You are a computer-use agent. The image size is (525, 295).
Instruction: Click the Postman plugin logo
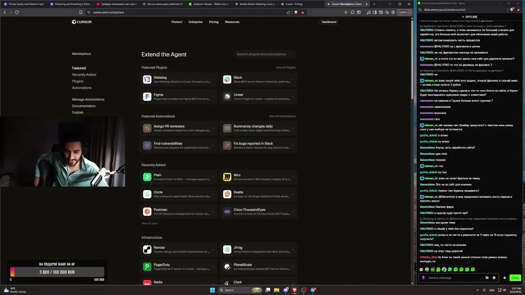click(147, 211)
